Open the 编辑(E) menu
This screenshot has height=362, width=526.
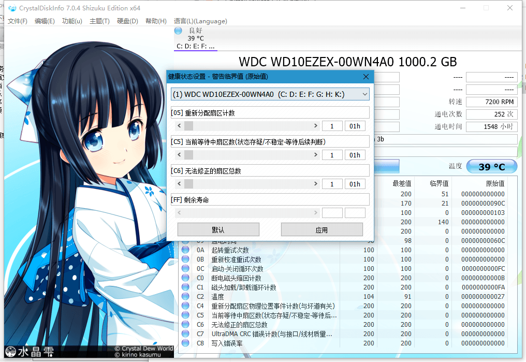pyautogui.click(x=45, y=21)
